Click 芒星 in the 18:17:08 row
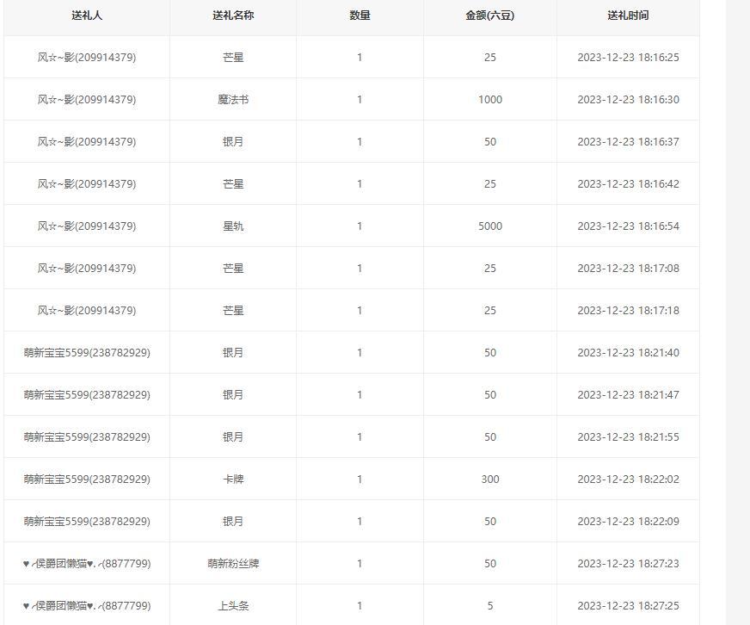Screen dimensions: 750x625 click(233, 269)
